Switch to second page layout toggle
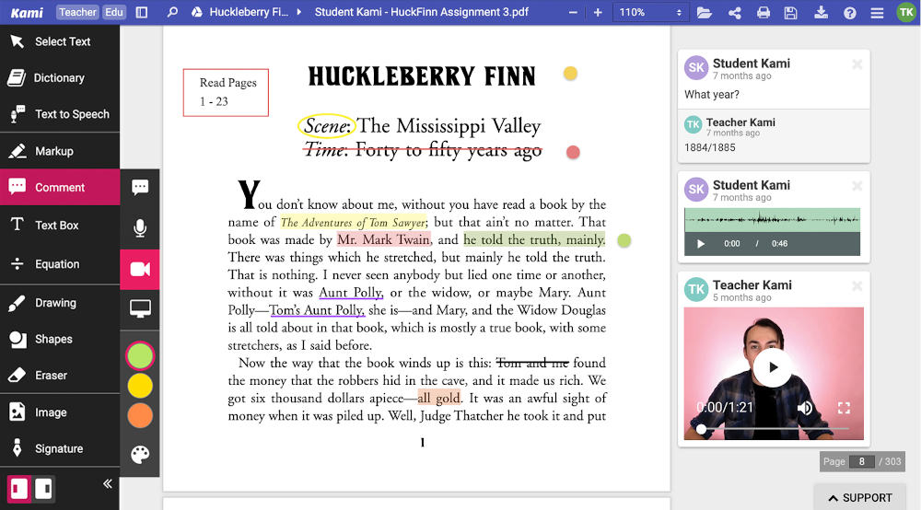Screen dimensions: 921x510 (43, 488)
